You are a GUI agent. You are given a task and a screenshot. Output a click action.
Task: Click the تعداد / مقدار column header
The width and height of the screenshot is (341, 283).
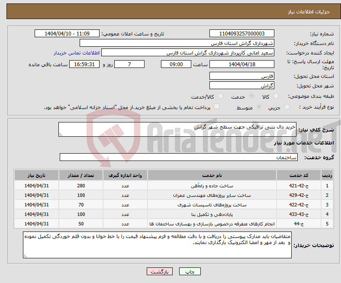[81, 175]
